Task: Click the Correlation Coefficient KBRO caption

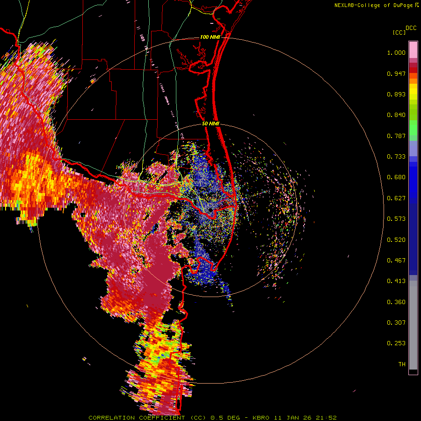Action: click(x=212, y=418)
